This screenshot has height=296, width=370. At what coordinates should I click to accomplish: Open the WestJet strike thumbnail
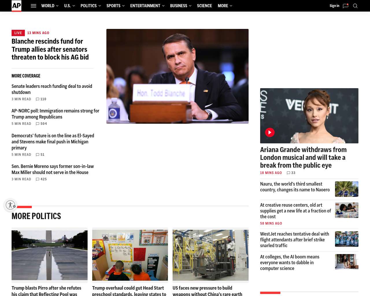tap(347, 239)
